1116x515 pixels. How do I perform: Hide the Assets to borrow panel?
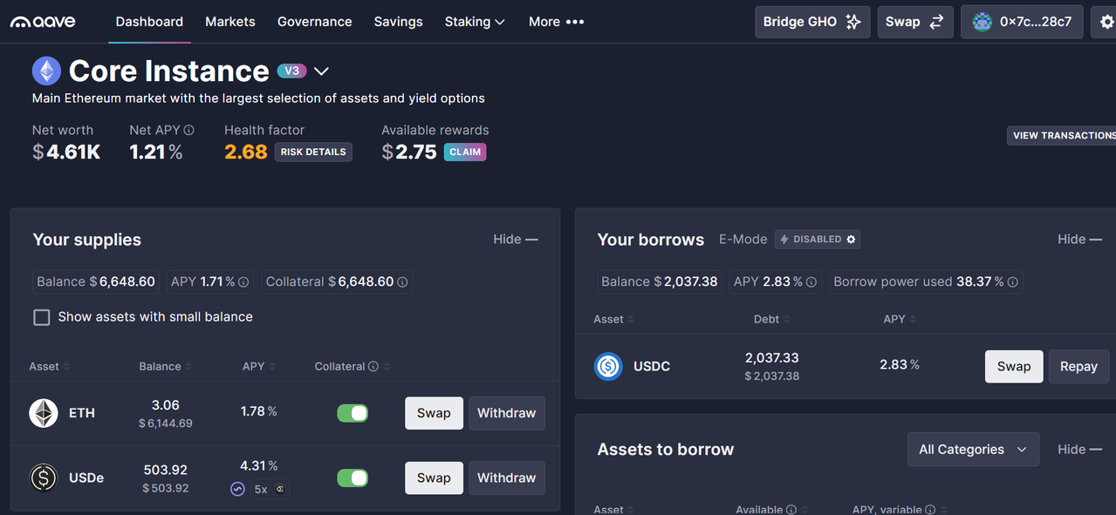tap(1079, 450)
